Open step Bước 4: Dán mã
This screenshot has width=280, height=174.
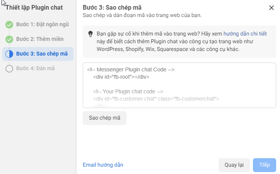pyautogui.click(x=36, y=68)
